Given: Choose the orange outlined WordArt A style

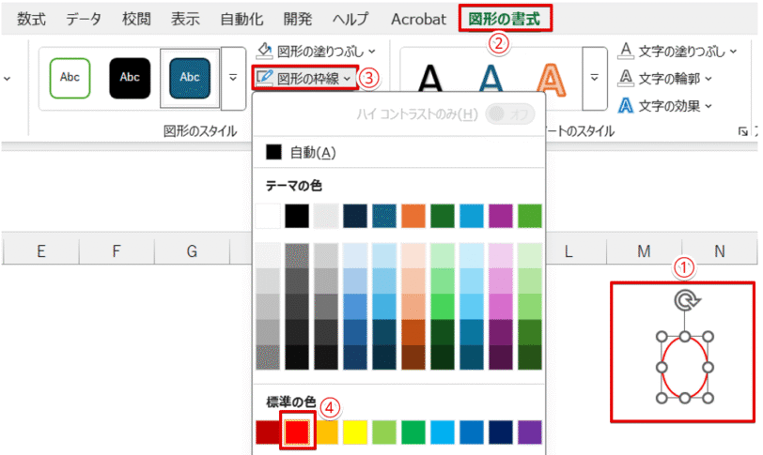Looking at the screenshot, I should pyautogui.click(x=551, y=78).
